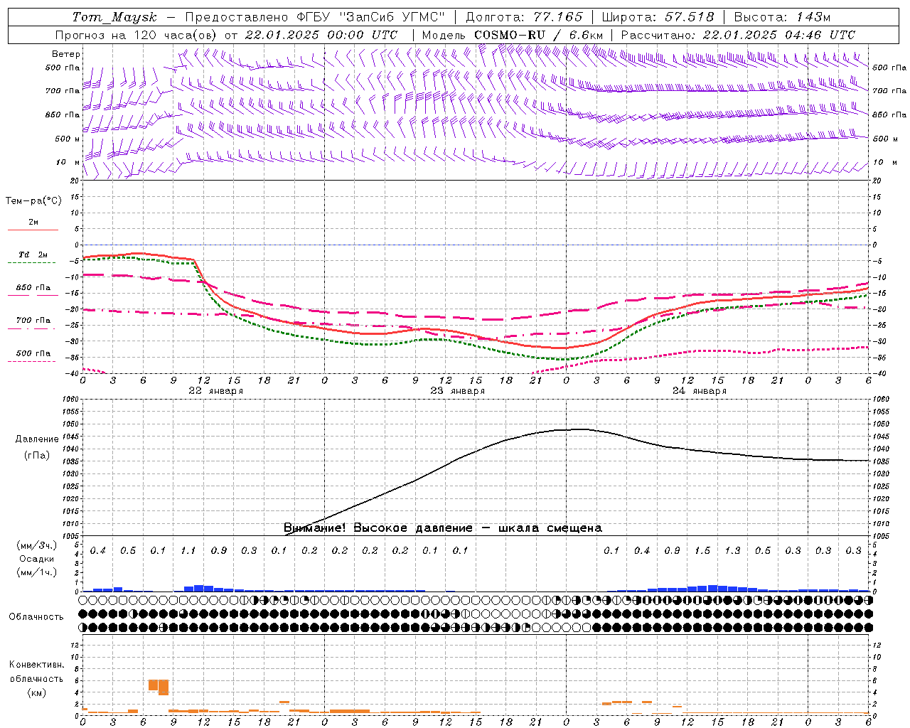Click the 'Тем-ра(°C)' axis label
Screen dimensions: 910x728
(x=33, y=201)
